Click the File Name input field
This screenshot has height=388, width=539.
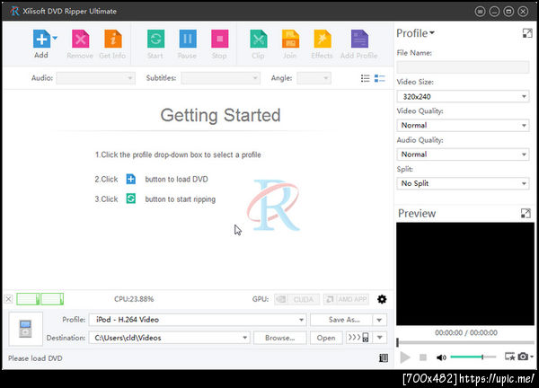tap(463, 67)
